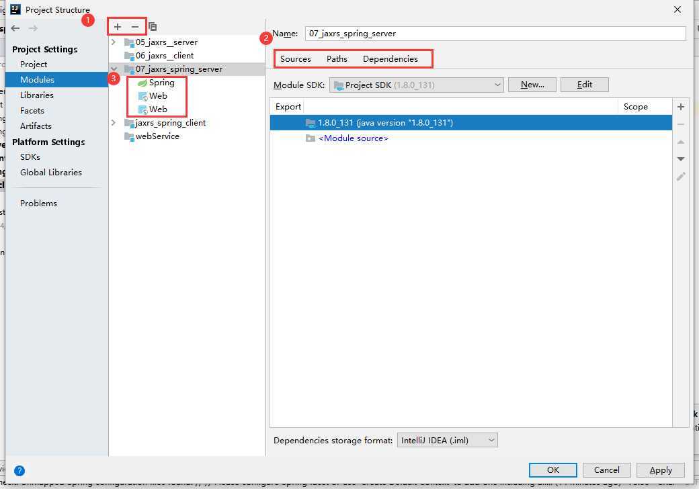The image size is (699, 489).
Task: Click the webService module folder icon
Action: click(129, 137)
